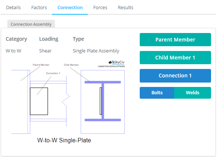Toggle to Bolts option
Viewport: 218px width, 157px height.
(157, 93)
